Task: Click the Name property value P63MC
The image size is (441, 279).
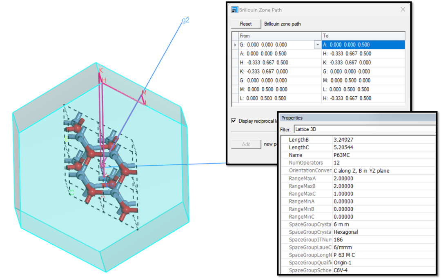Action: (x=383, y=155)
